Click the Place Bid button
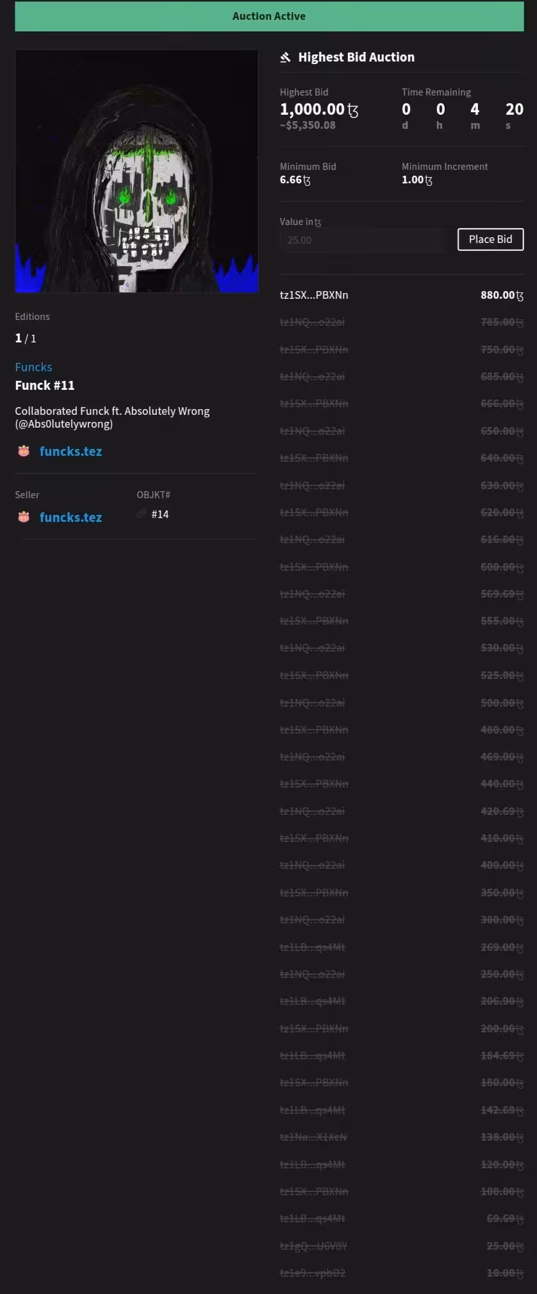Screen dimensions: 537x1294 click(490, 239)
